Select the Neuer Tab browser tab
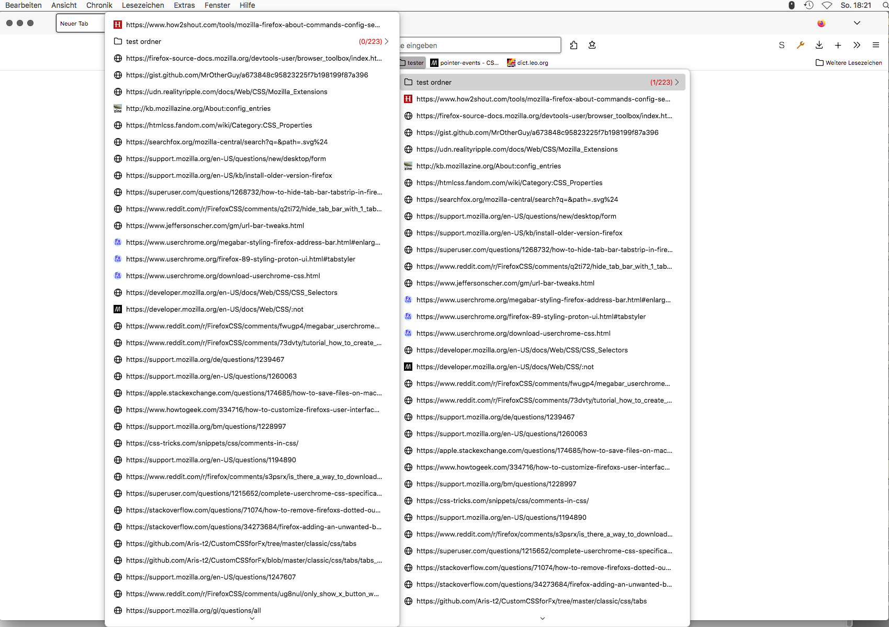889x627 pixels. click(x=80, y=24)
